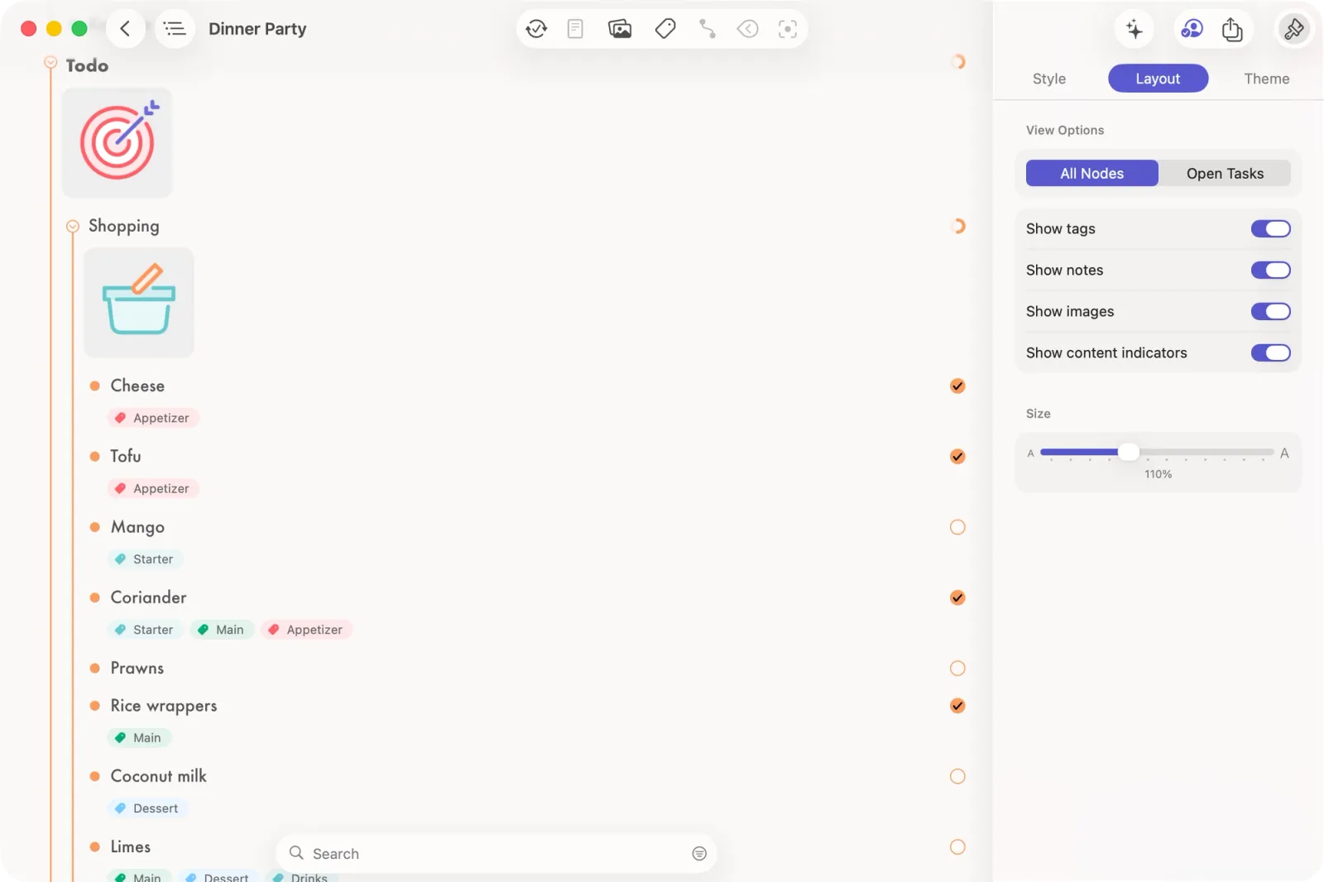Select the Mango item text
Viewport: 1324px width, 882px height.
click(x=137, y=527)
